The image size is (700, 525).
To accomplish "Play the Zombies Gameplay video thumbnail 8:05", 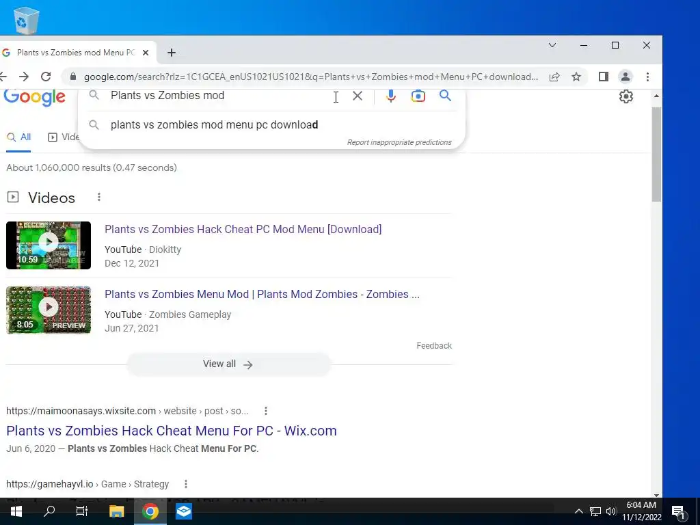I will tap(49, 310).
